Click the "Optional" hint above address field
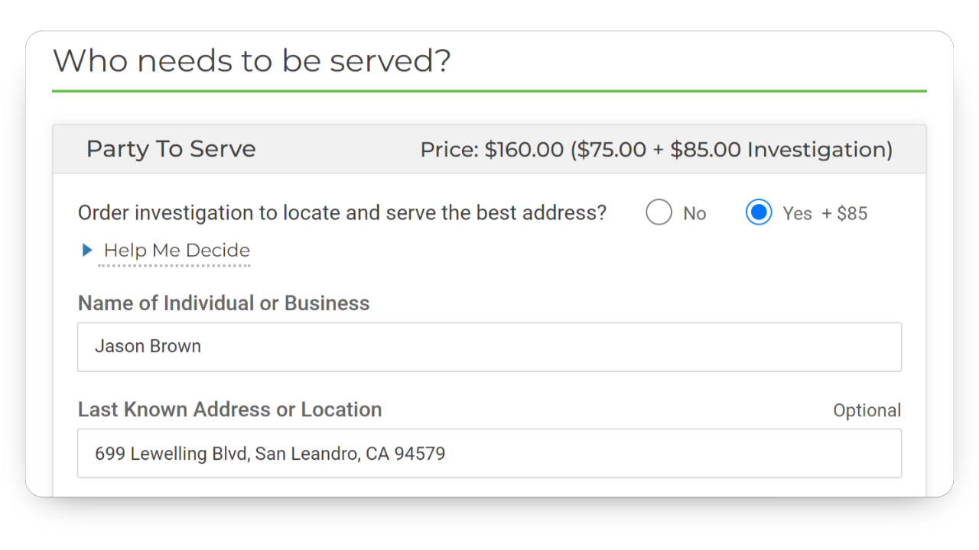This screenshot has height=550, width=979. [x=867, y=410]
